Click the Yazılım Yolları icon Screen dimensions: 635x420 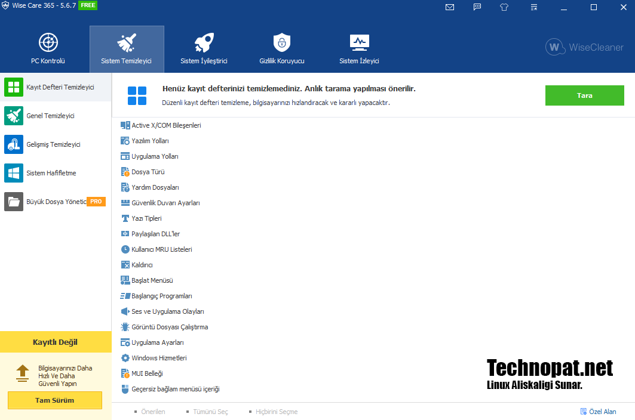pyautogui.click(x=125, y=141)
